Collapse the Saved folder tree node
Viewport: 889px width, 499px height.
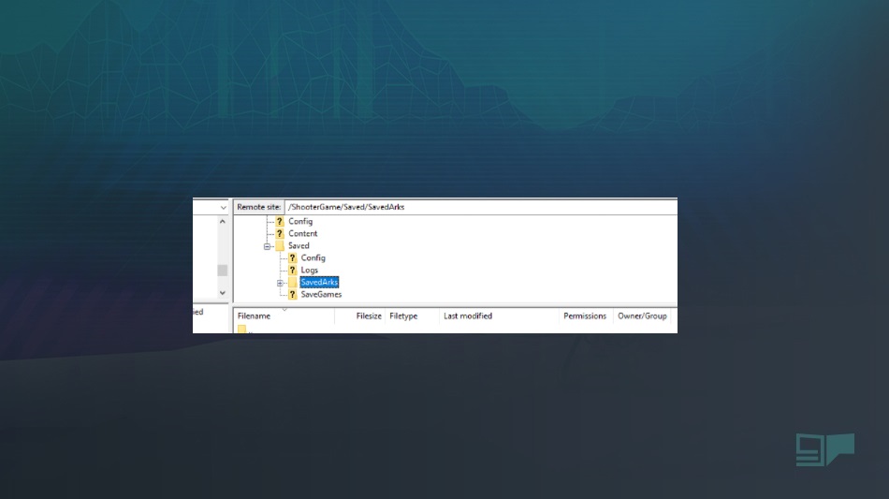point(268,246)
